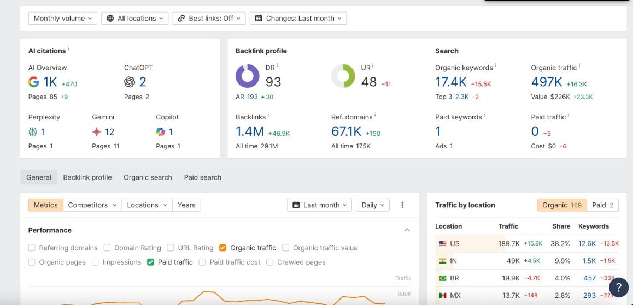Enable the Organic traffic value checkbox
This screenshot has height=305, width=633.
click(286, 248)
